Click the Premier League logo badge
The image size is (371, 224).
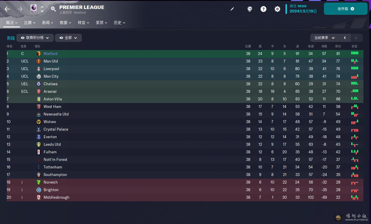tap(34, 9)
